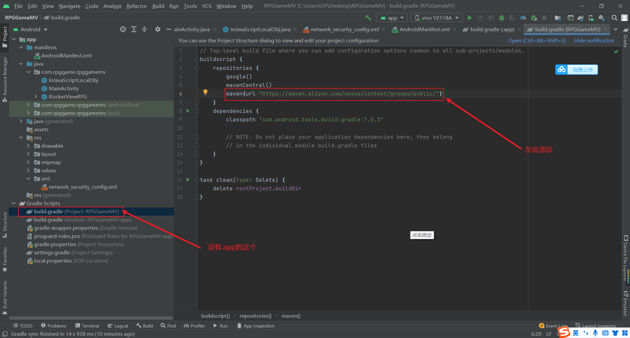The height and width of the screenshot is (338, 630).
Task: Open the Problems tool window
Action: pyautogui.click(x=54, y=326)
